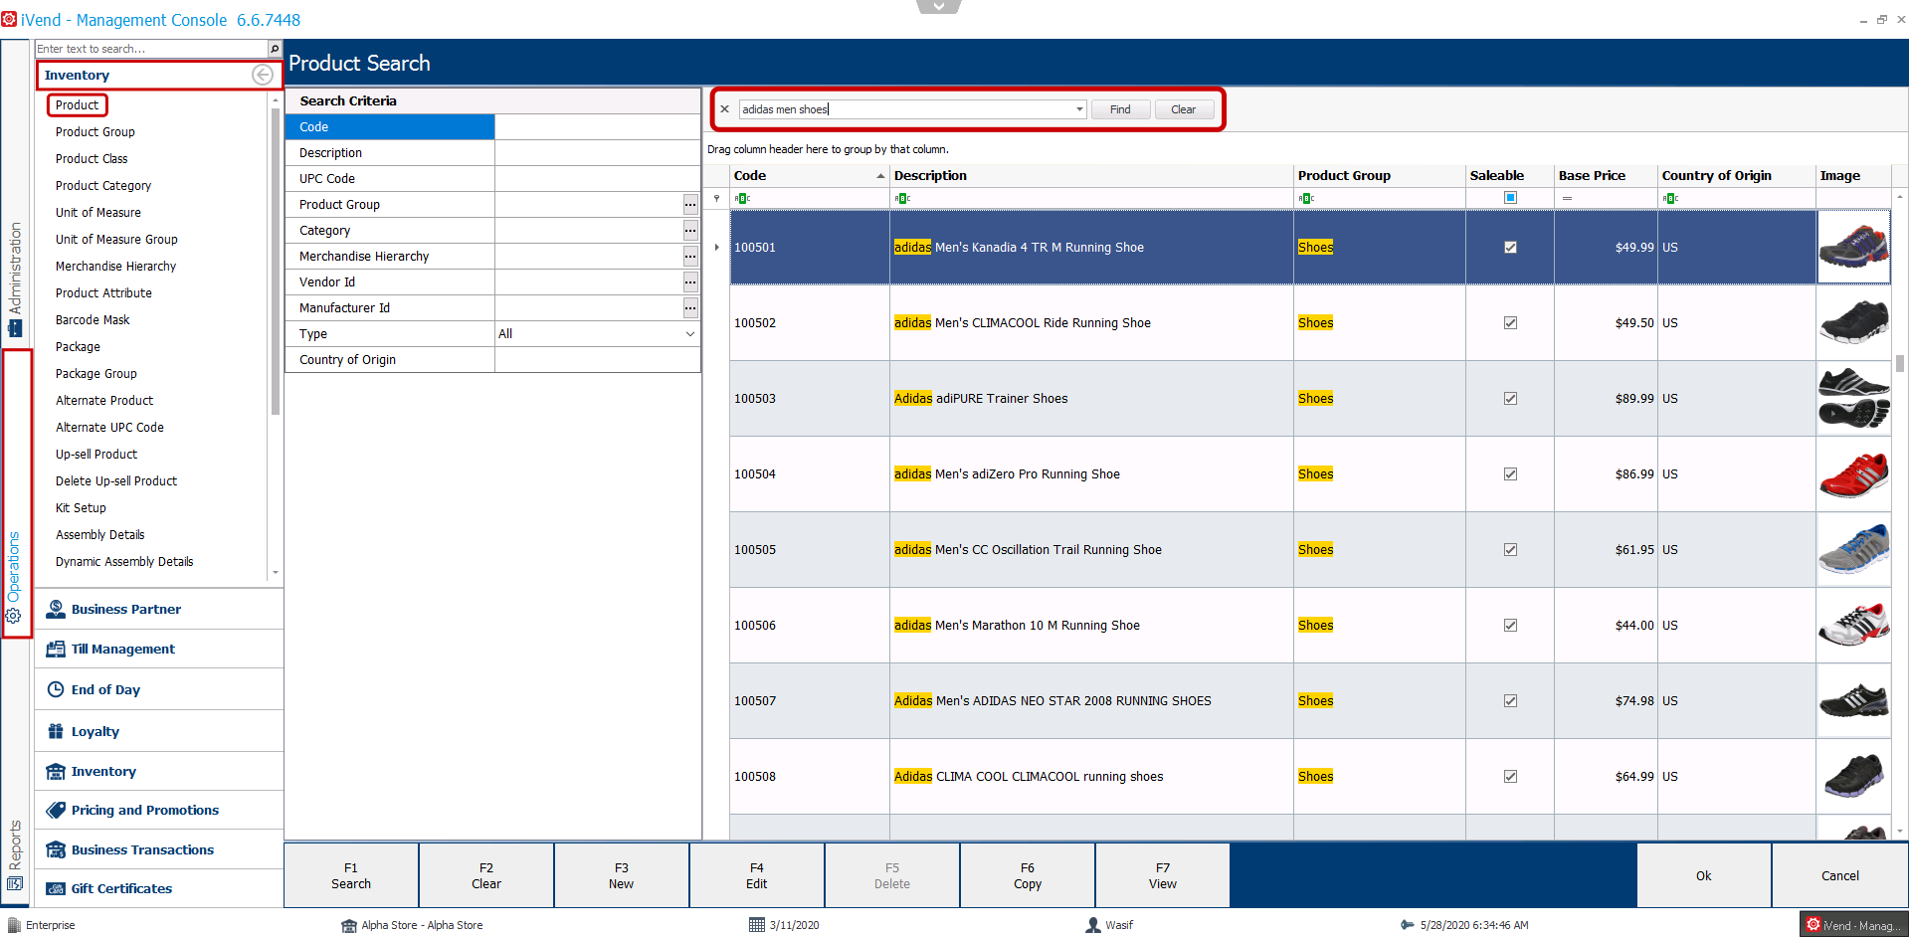
Task: Open Product Category menu item
Action: pyautogui.click(x=103, y=185)
